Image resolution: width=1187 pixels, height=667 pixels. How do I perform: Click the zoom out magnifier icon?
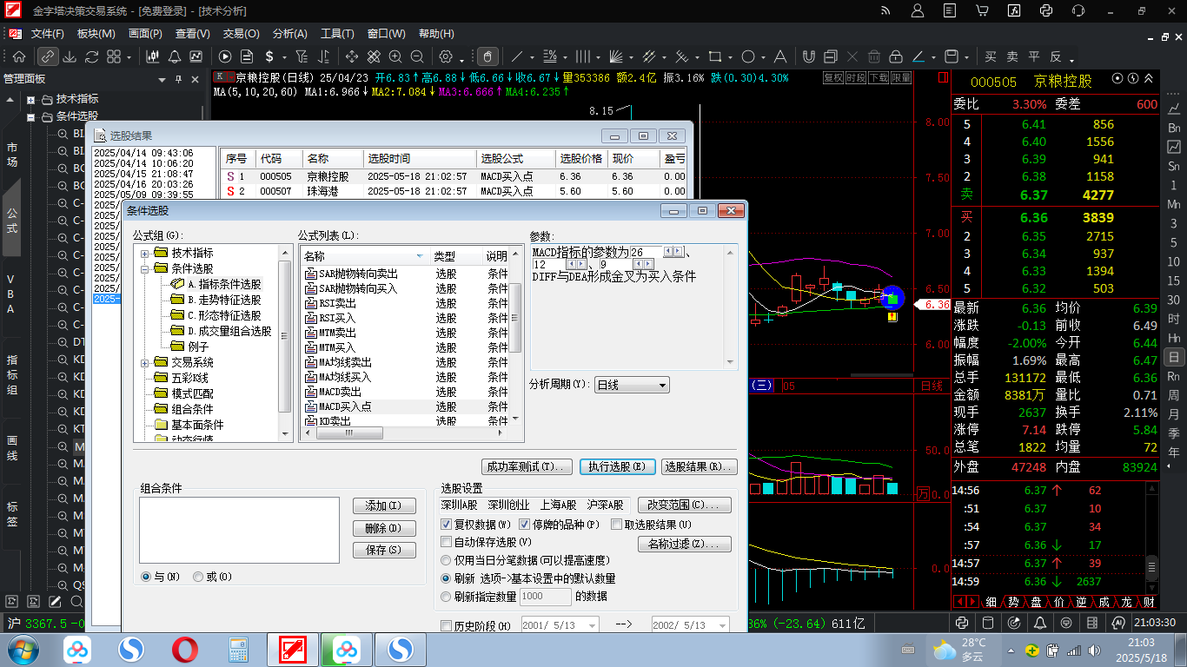pyautogui.click(x=417, y=56)
